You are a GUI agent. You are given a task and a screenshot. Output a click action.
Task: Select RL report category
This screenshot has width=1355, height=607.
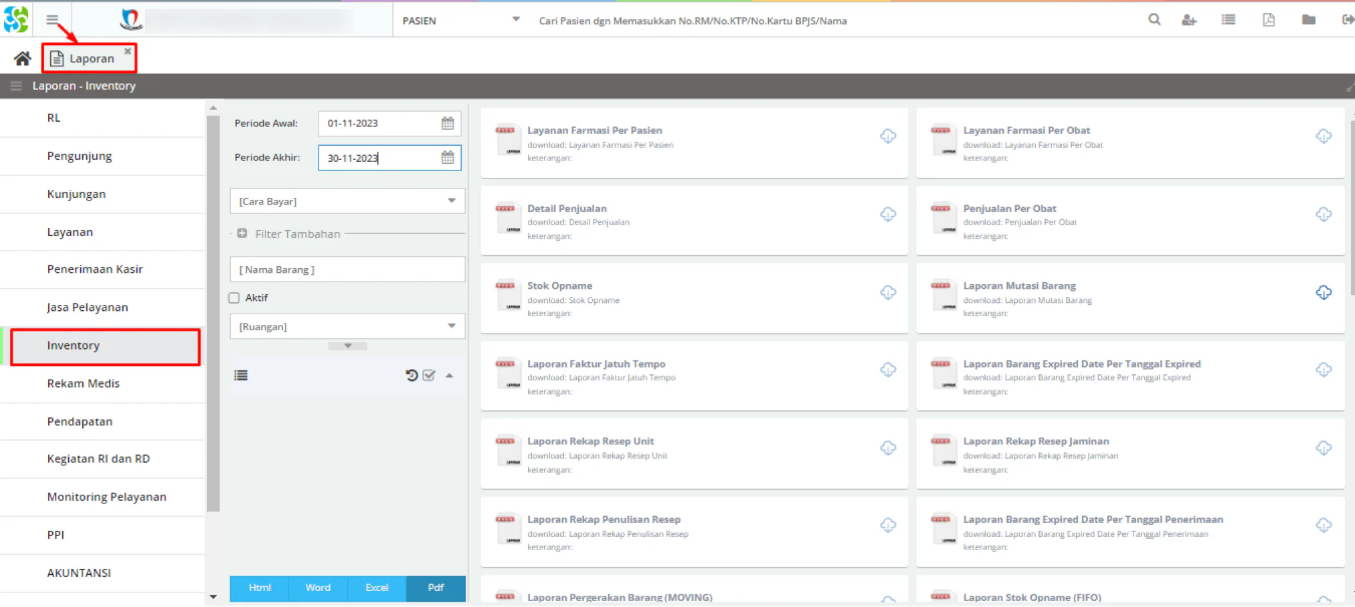pos(102,118)
